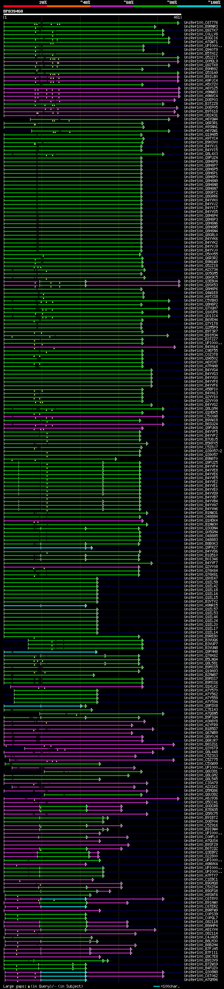Open hit label UniRef100_Q308N9
Image resolution: width=224 pixels, height=989 pixels.
(201, 972)
